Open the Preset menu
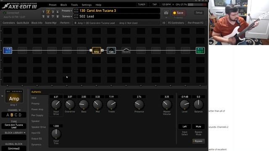Image resolution: width=269 pixels, height=151 pixels. tap(53, 5)
